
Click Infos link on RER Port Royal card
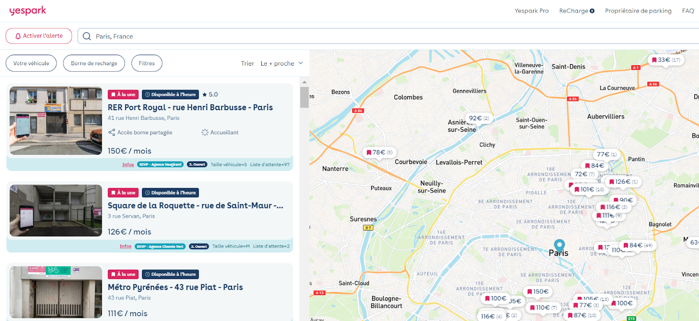(x=128, y=165)
